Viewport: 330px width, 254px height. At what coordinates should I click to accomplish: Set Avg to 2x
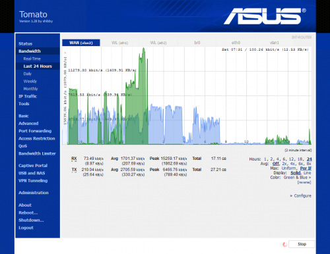coord(284,164)
